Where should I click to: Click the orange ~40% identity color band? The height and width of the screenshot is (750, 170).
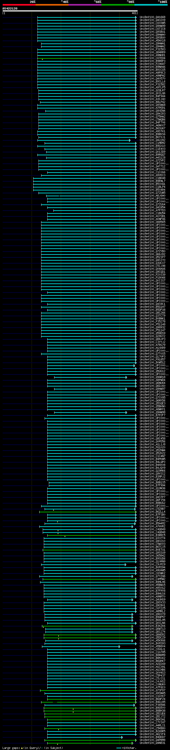[x=52, y=5]
